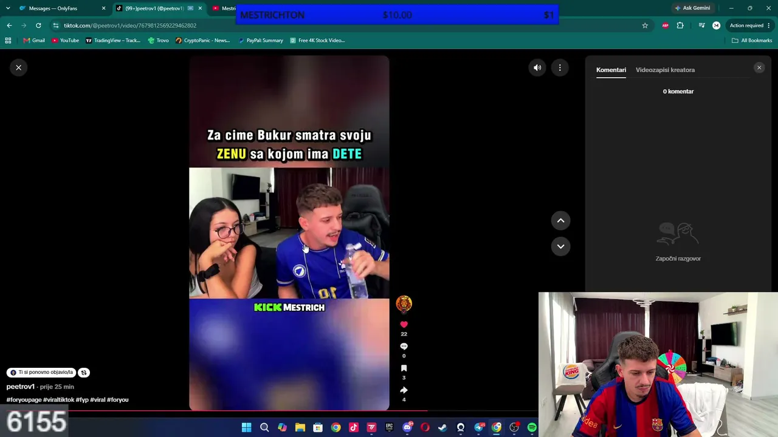Launch Copilot from the taskbar
Screen dimensions: 778x437
(282, 427)
